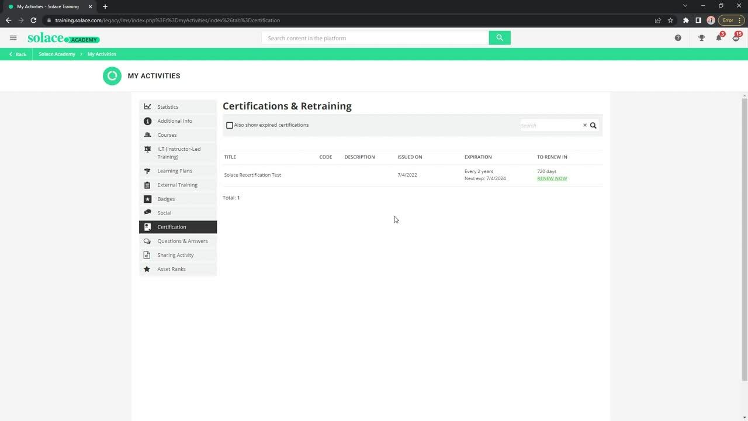Click the page vertical scrollbar
The height and width of the screenshot is (421, 748).
[x=744, y=240]
